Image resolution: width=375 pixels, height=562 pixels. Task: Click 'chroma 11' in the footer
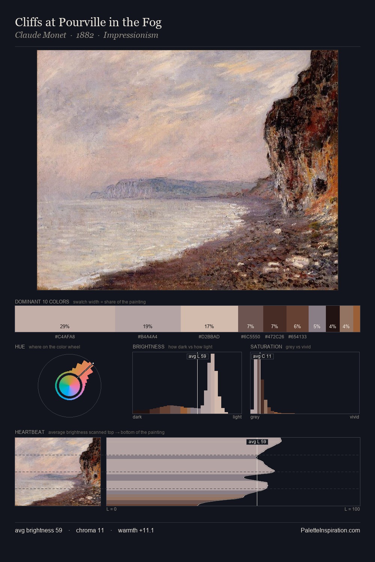(90, 530)
